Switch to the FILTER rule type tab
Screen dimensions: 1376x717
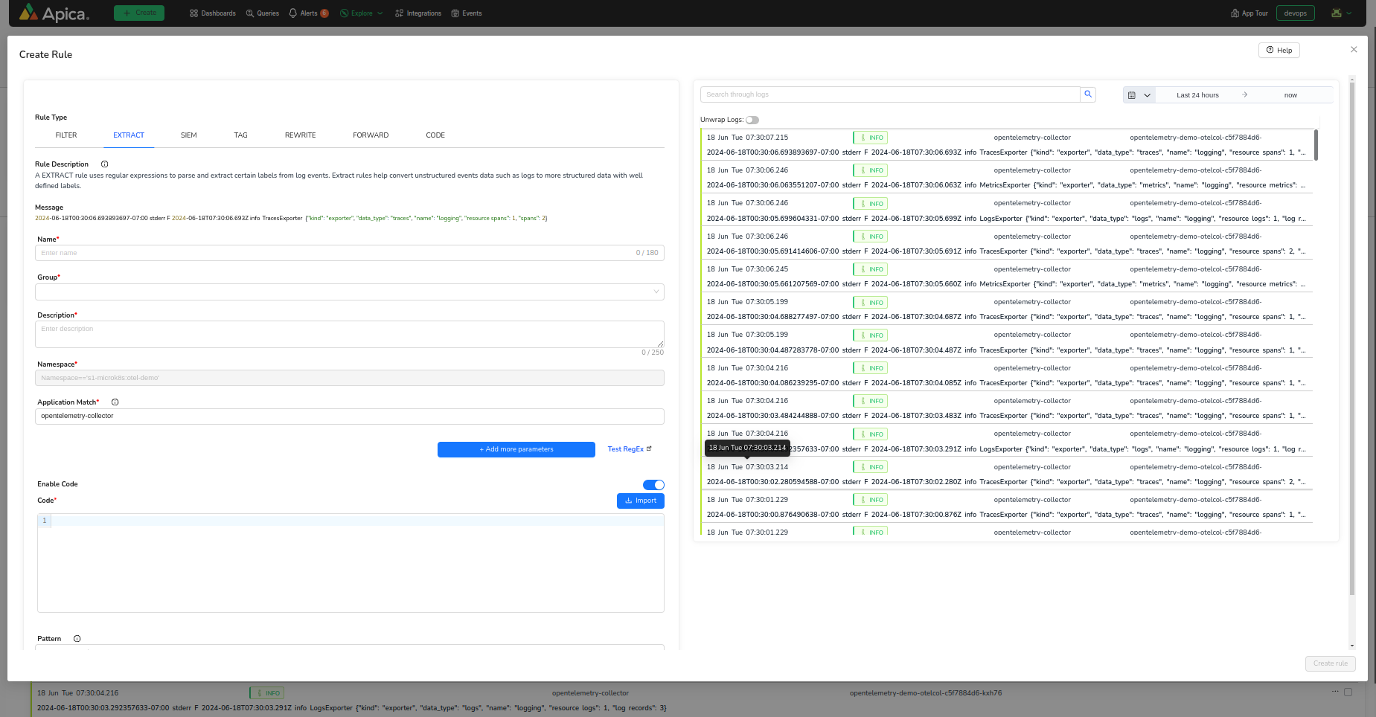[x=66, y=135]
